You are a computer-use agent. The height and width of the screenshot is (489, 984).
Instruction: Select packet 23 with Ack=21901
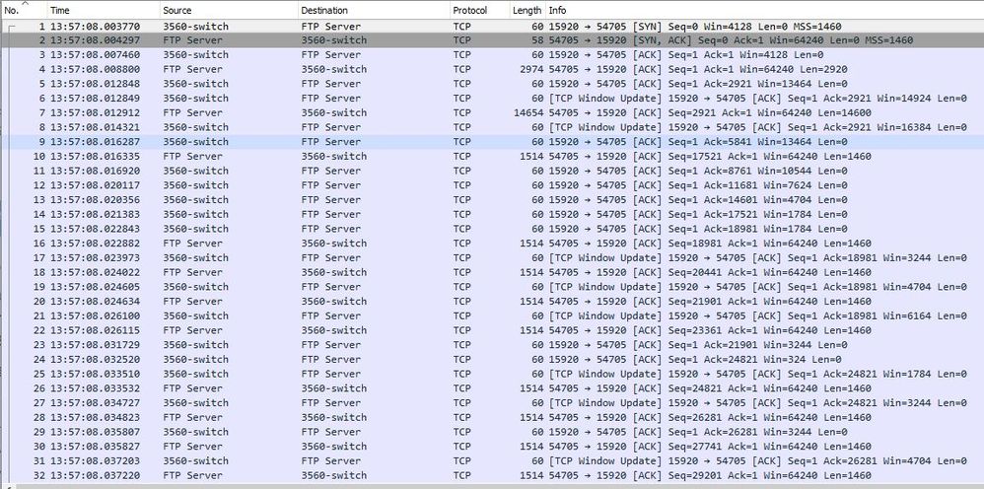pos(493,345)
